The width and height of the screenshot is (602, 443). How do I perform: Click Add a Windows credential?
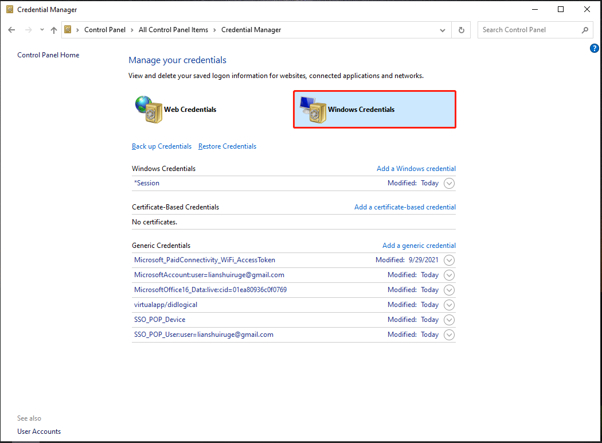click(x=416, y=169)
